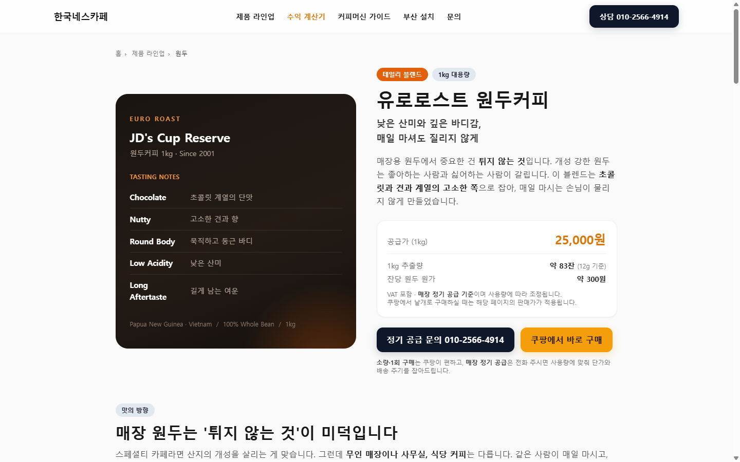Click the 원두 breadcrumb current page text

(x=181, y=53)
